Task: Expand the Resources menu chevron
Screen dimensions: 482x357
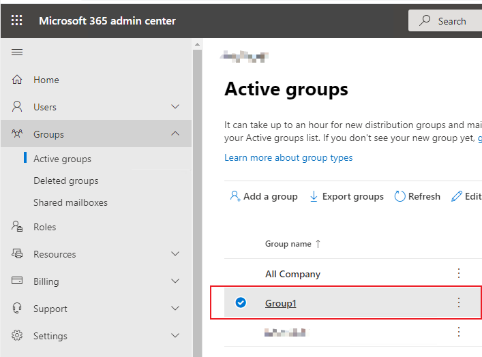Action: [x=175, y=253]
